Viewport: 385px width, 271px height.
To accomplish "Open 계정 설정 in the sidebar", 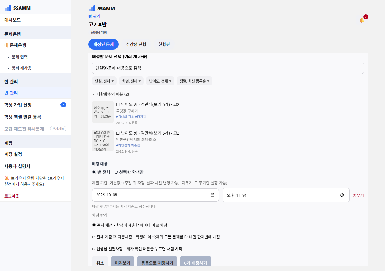I will click(35, 154).
